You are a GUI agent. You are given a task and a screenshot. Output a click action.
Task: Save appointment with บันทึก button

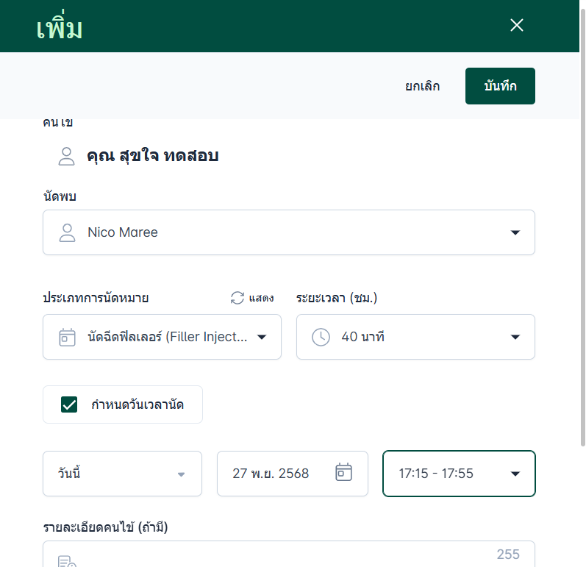500,86
